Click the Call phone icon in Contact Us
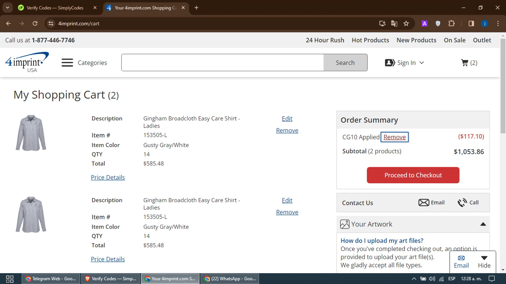This screenshot has height=284, width=506. coord(462,202)
